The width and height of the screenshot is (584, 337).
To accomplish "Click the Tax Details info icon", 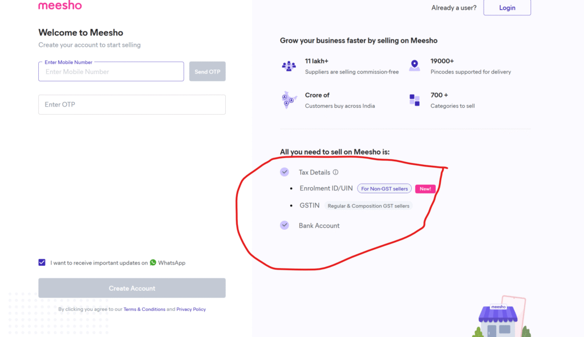I will click(335, 172).
